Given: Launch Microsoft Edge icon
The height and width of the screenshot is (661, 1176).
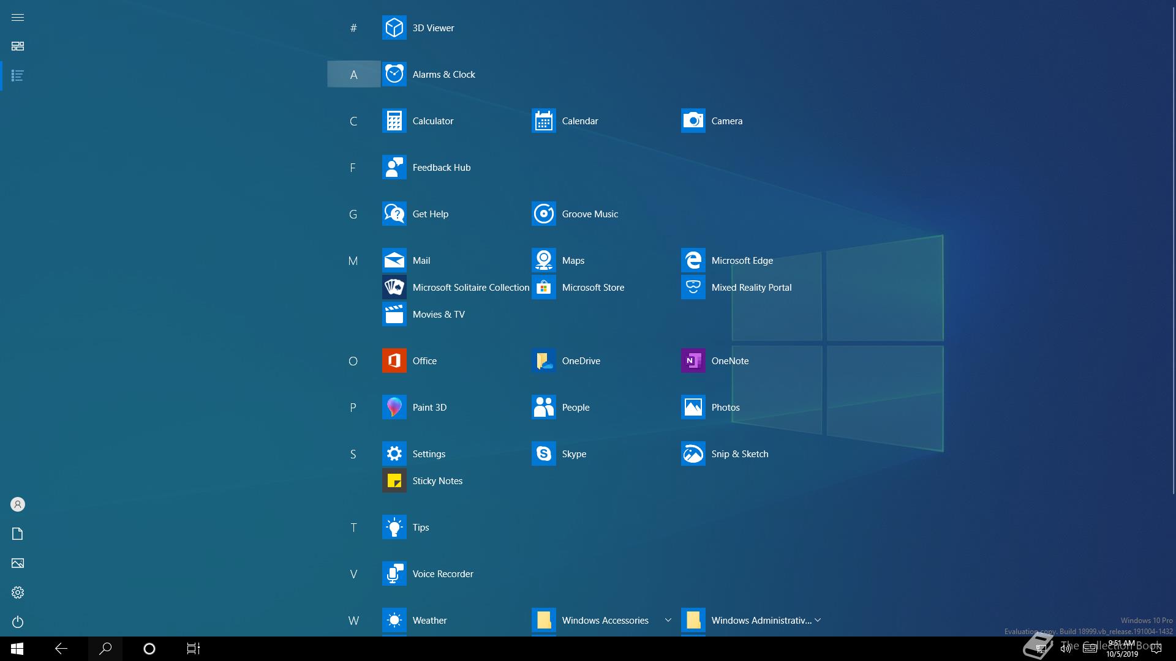Looking at the screenshot, I should tap(693, 260).
